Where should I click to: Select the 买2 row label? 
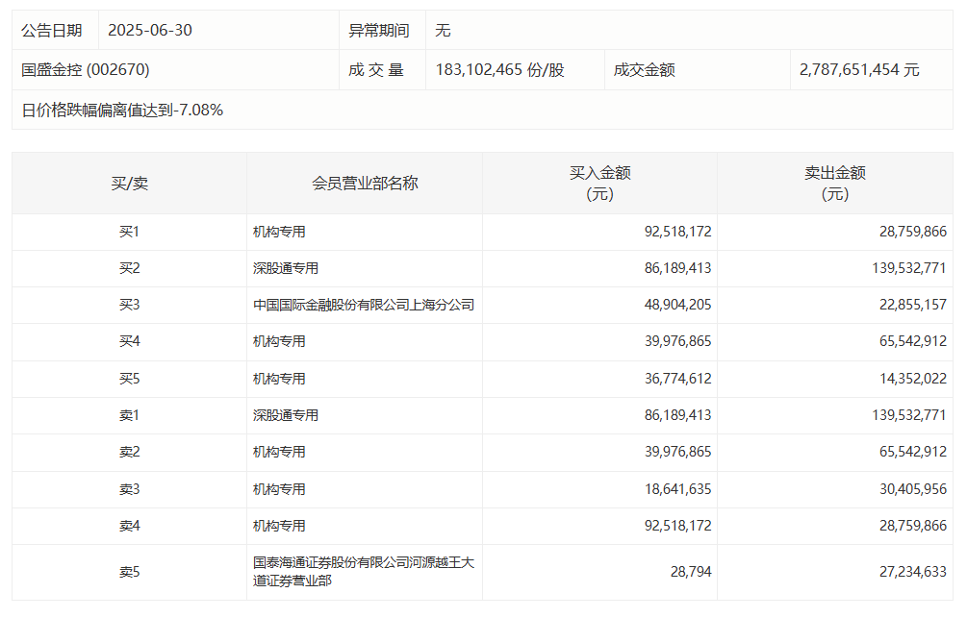pyautogui.click(x=130, y=268)
